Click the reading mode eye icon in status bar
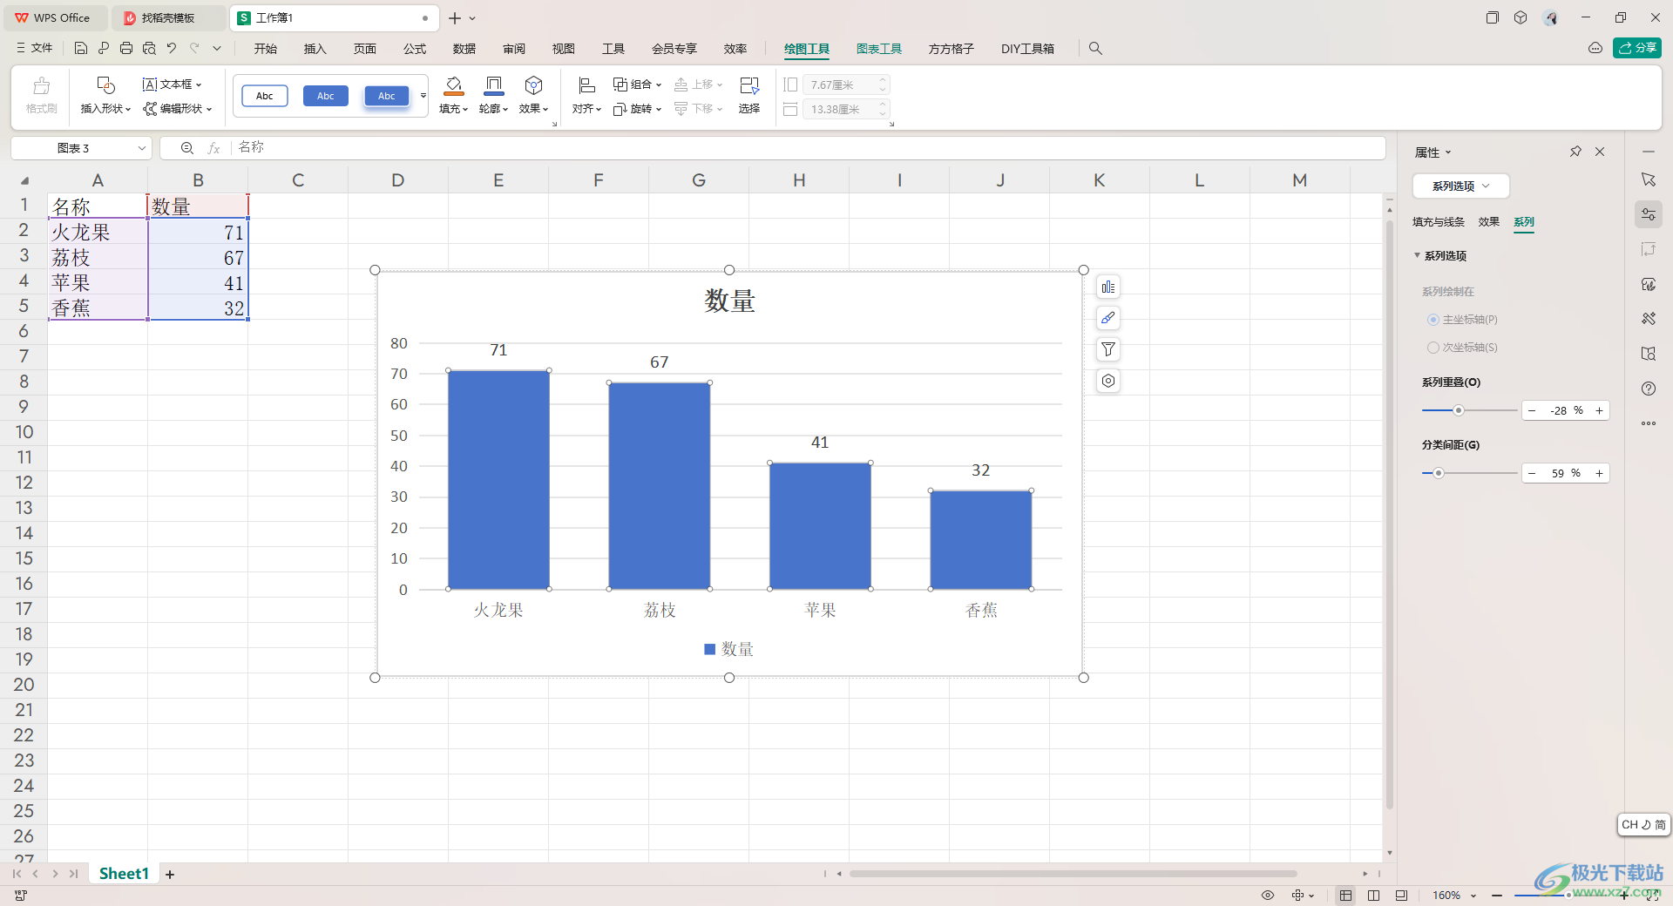The image size is (1673, 906). tap(1268, 896)
